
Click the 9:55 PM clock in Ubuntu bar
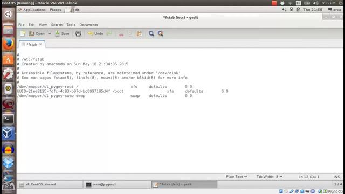point(328,3)
